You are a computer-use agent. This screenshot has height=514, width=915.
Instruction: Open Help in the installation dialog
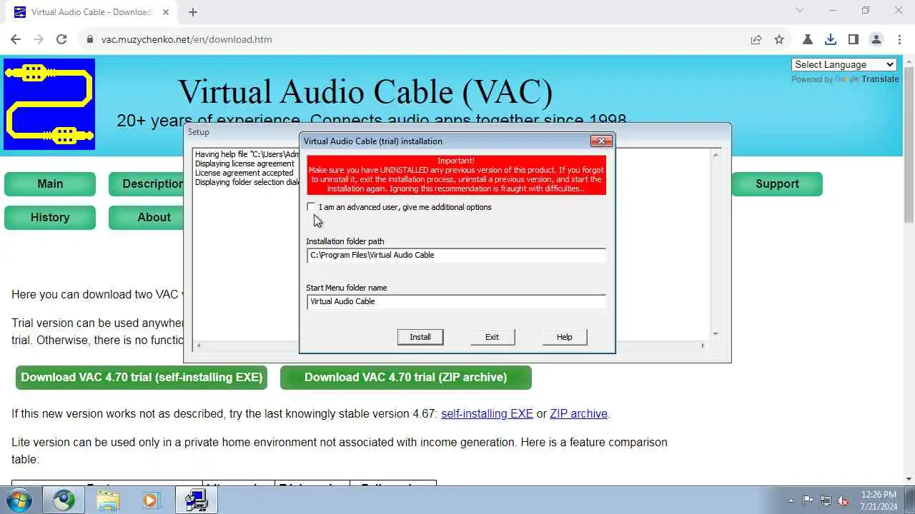pyautogui.click(x=564, y=337)
